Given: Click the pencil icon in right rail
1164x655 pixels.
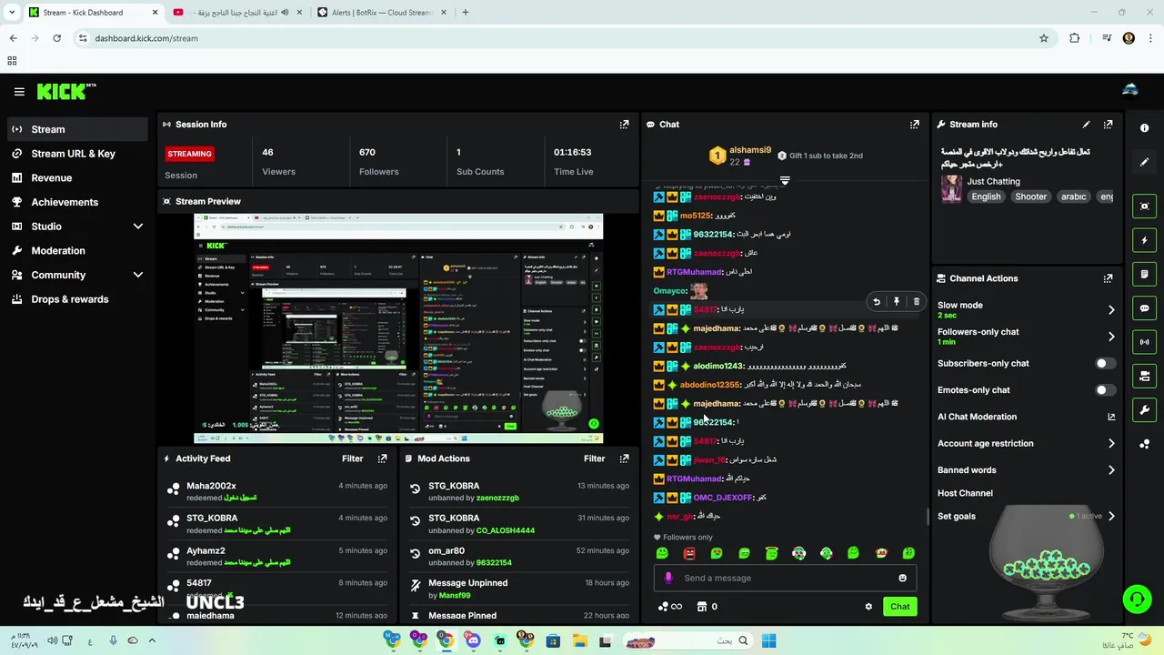Looking at the screenshot, I should pos(1144,162).
